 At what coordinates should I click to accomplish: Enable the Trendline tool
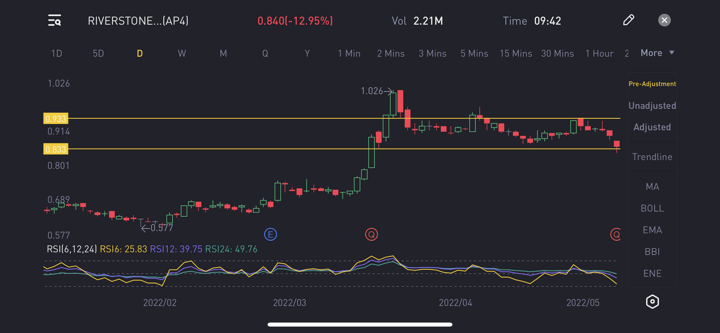(x=652, y=157)
